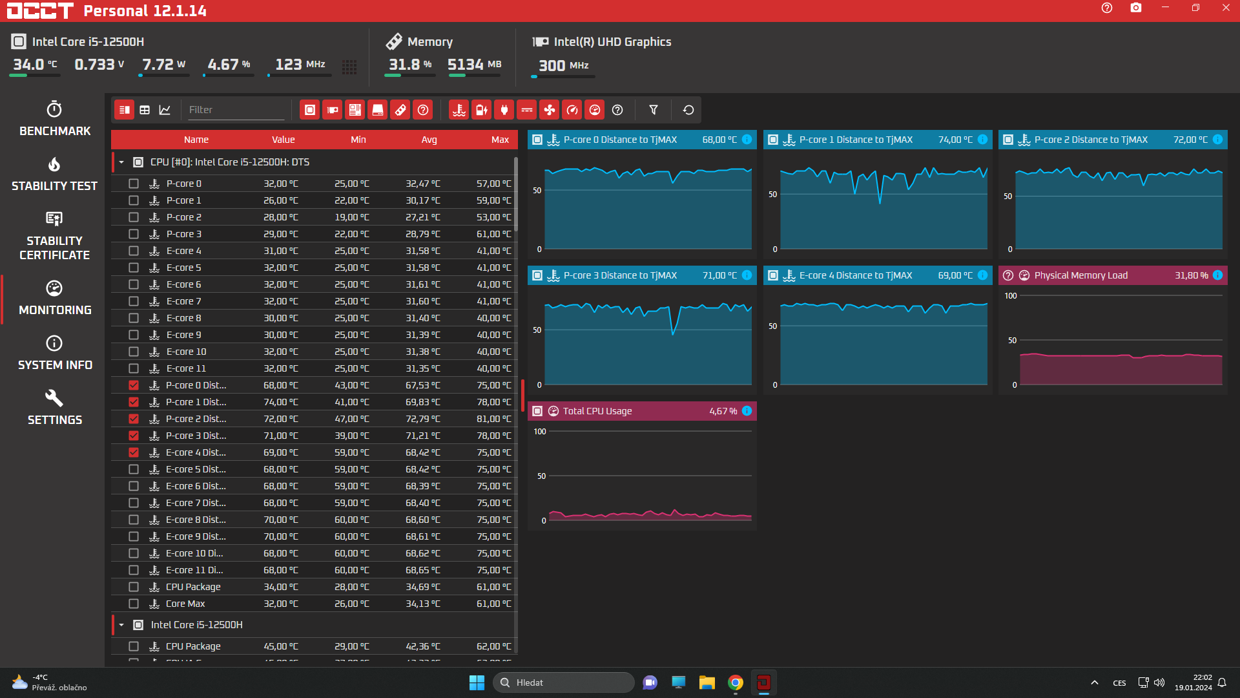Click the E-core 4 Distance to TjMAX graph title

pyautogui.click(x=856, y=275)
